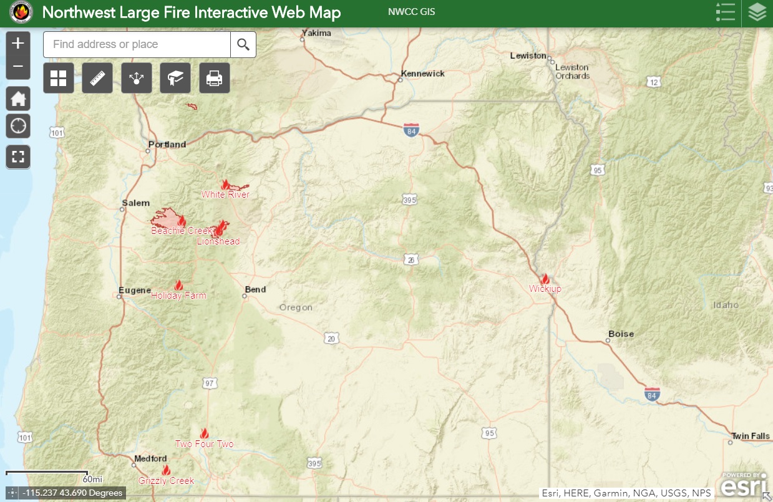Open the legend list panel
This screenshot has height=502, width=773.
pos(726,12)
